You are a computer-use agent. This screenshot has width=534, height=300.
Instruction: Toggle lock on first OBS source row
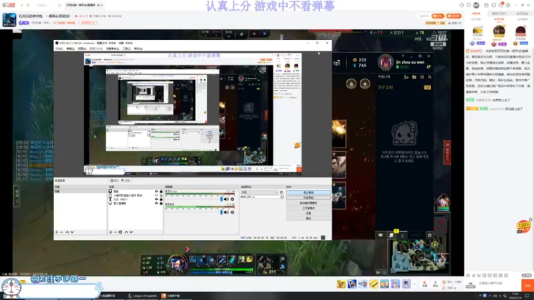[x=161, y=191]
